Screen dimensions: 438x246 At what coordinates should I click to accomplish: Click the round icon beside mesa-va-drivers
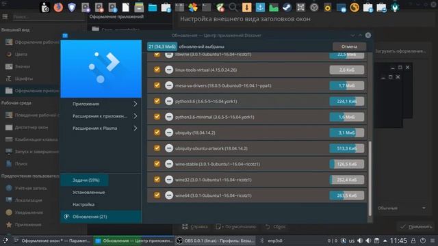(169, 85)
